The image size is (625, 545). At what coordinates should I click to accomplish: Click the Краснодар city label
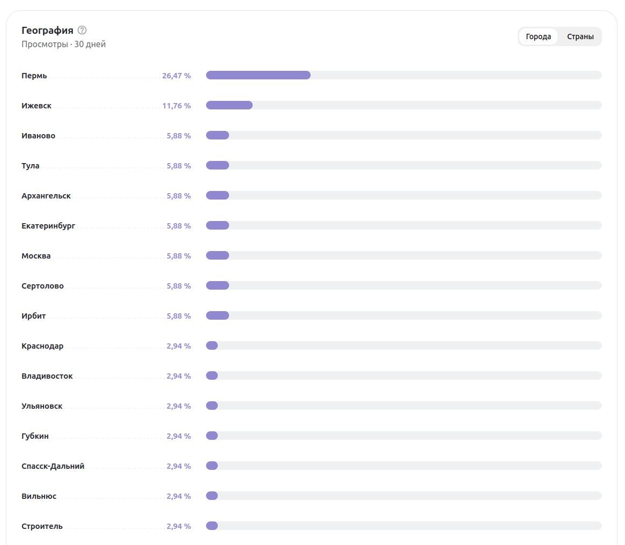click(42, 346)
